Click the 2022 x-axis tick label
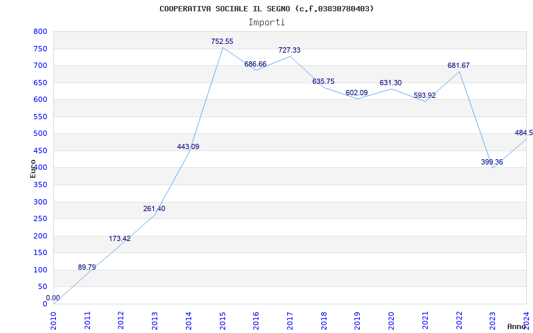Viewport: 533px width, 333px height. (459, 320)
